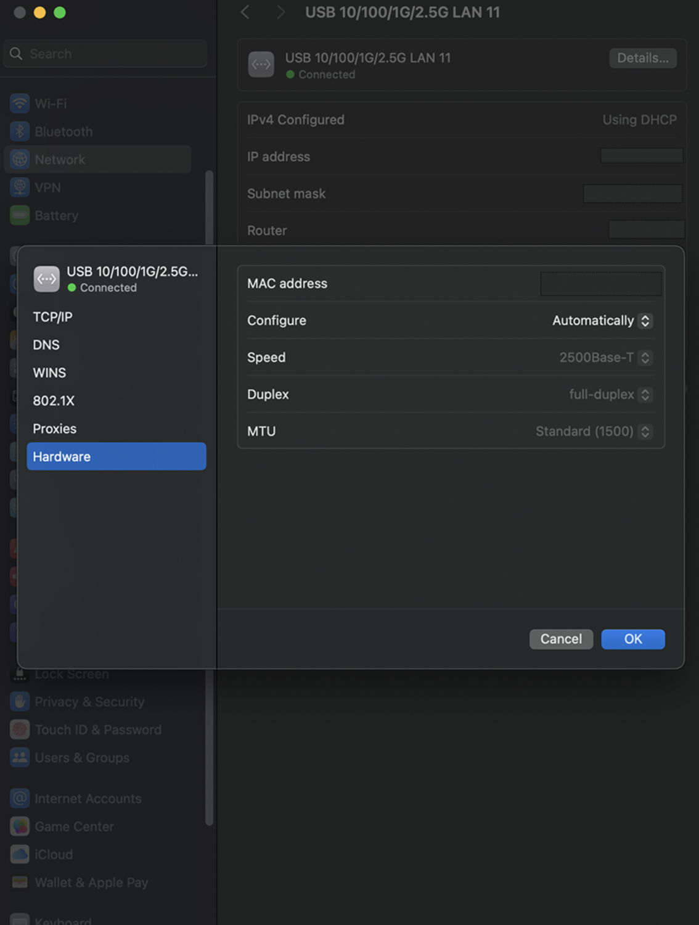The width and height of the screenshot is (699, 925).
Task: Confirm changes with OK
Action: pos(633,639)
